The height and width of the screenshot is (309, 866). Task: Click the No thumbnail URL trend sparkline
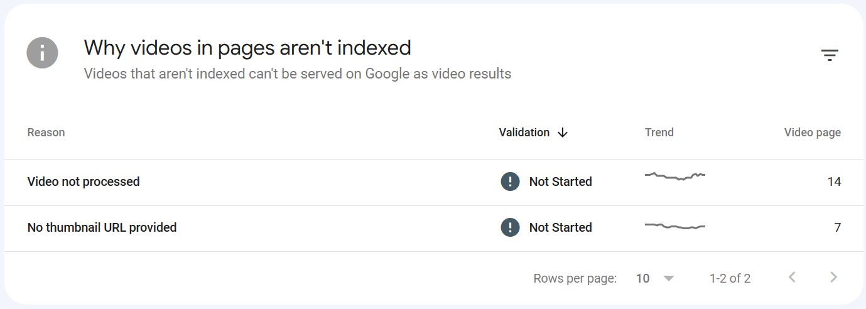[675, 226]
